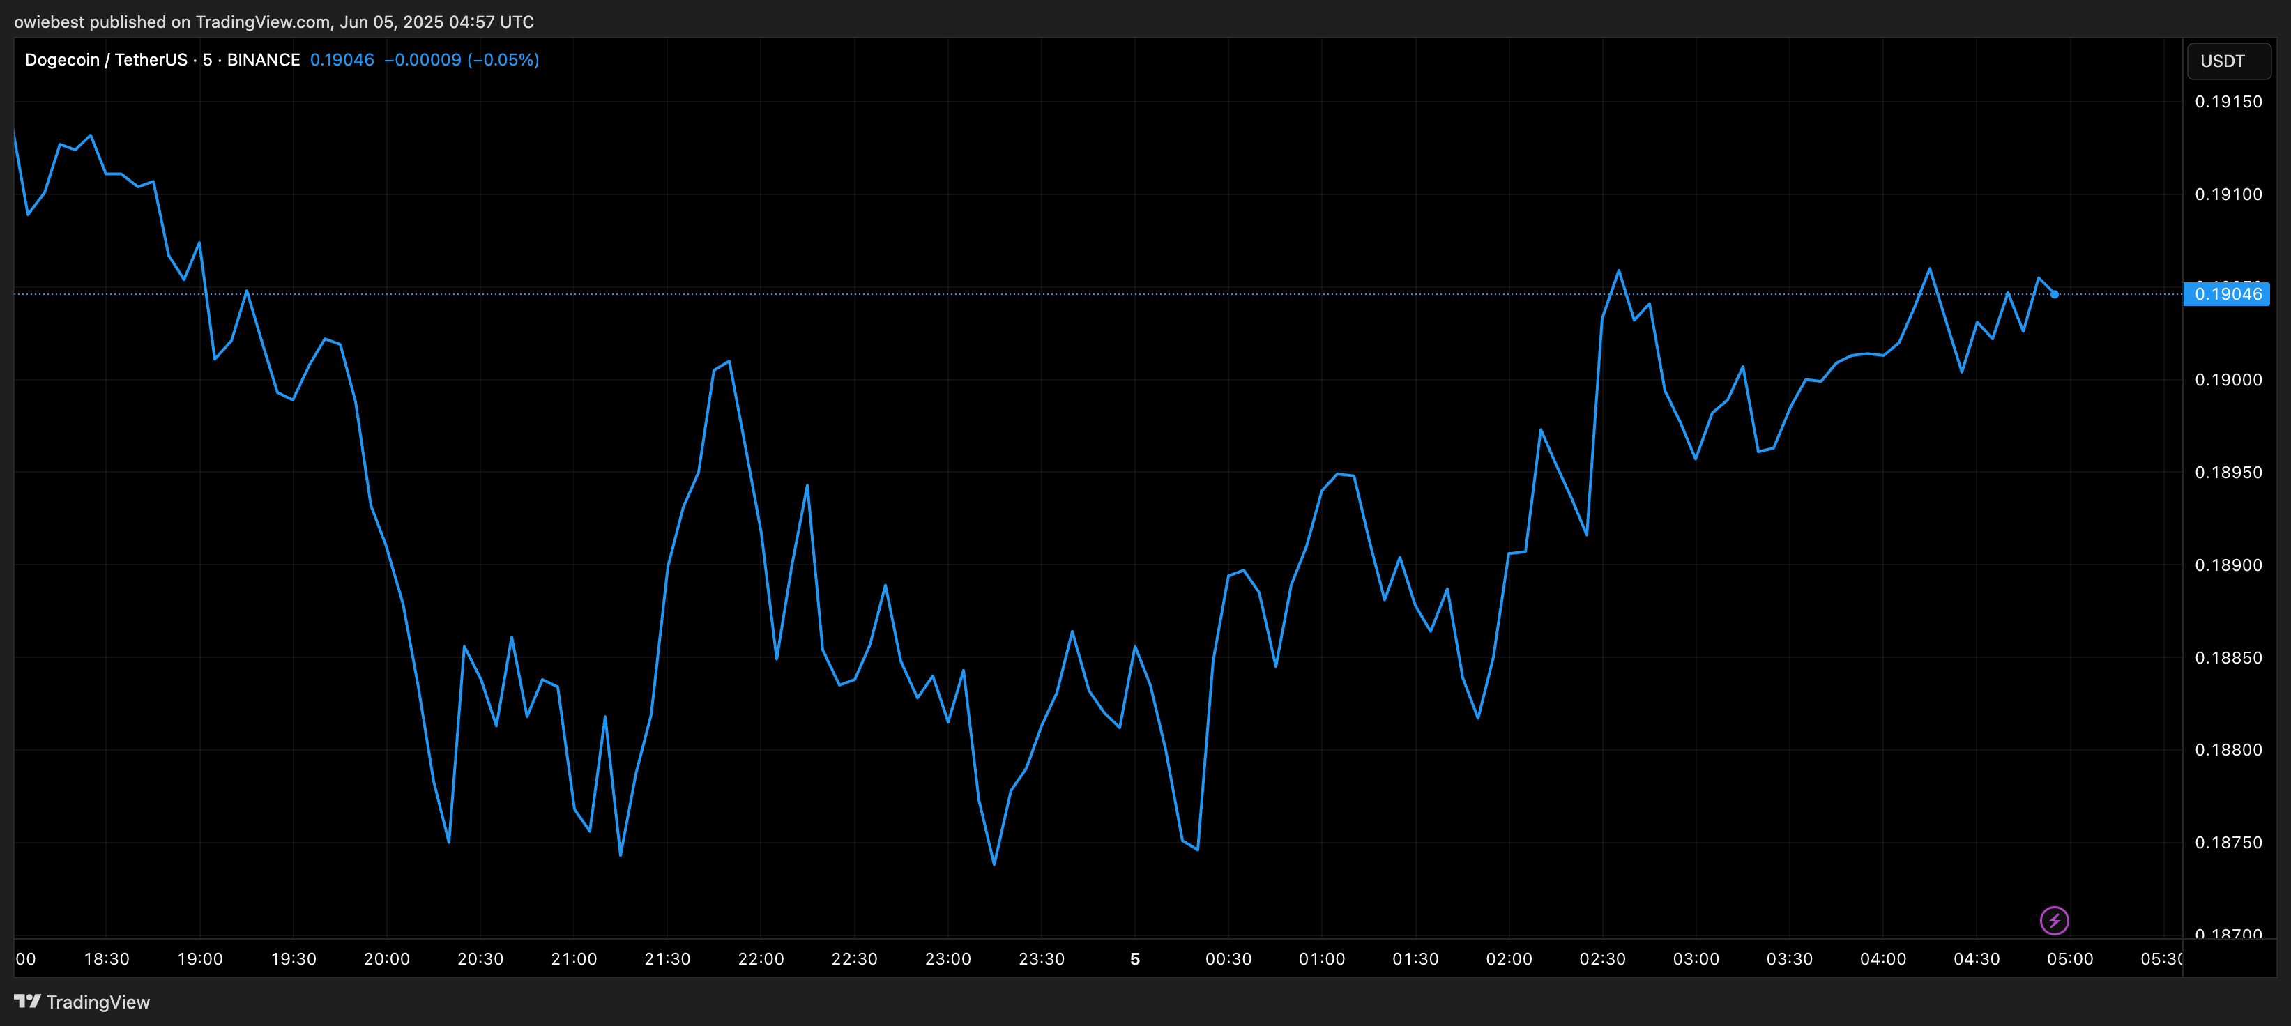Click the 0.19000 price scale label
The width and height of the screenshot is (2291, 1026).
pos(2228,380)
